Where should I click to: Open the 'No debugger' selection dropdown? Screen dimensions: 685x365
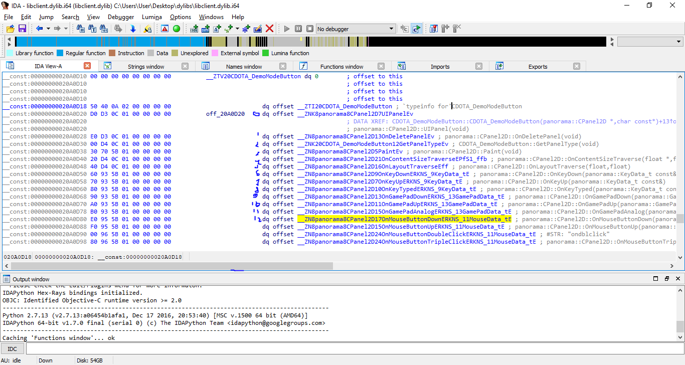click(x=356, y=29)
